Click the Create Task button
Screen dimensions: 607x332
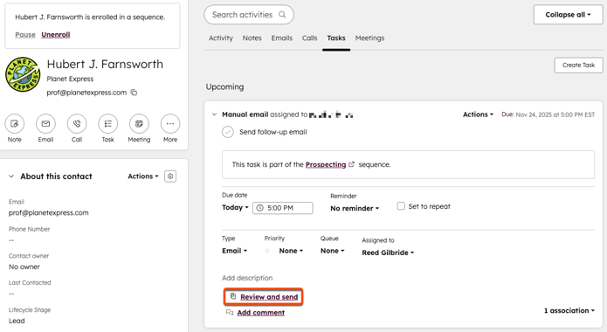click(x=578, y=65)
